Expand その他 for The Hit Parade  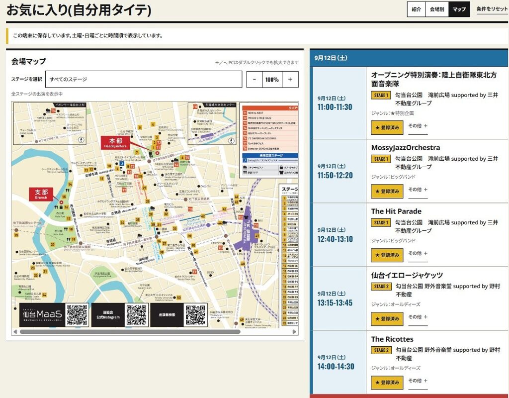[x=418, y=253]
